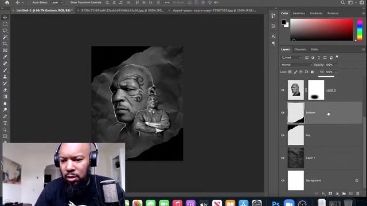Viewport: 367px width, 206px height.
Task: Click the rainbow hue slider strip
Action: pyautogui.click(x=360, y=30)
